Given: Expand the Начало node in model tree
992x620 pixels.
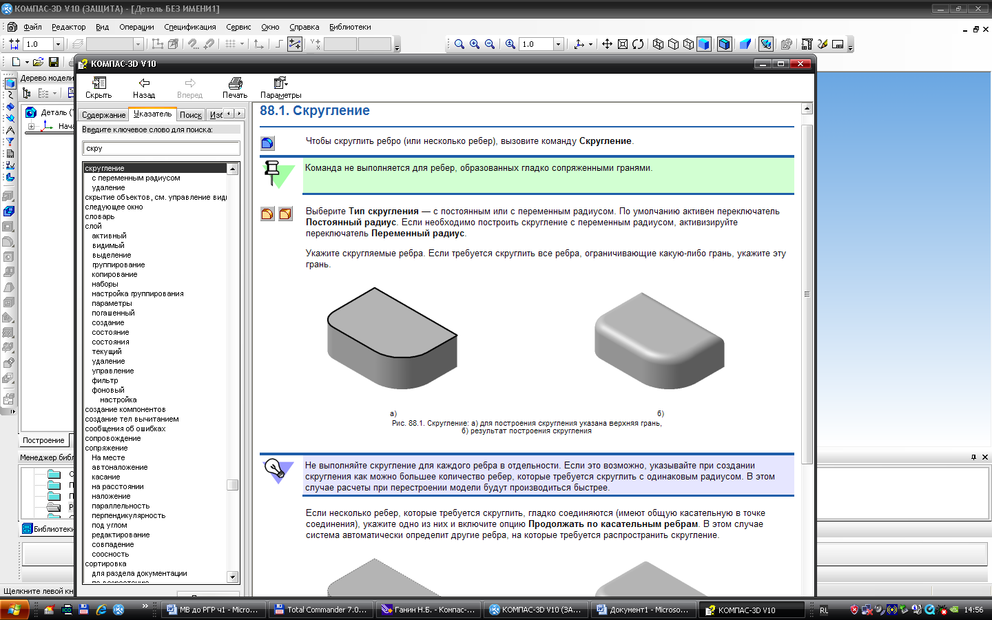Looking at the screenshot, I should click(x=31, y=127).
